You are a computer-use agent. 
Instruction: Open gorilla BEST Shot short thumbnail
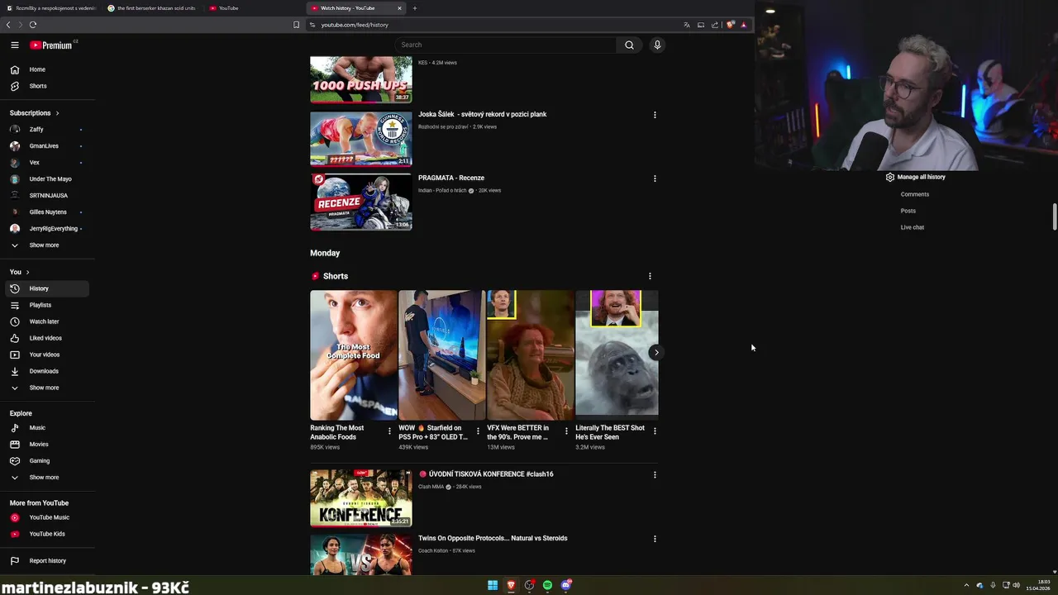[617, 355]
